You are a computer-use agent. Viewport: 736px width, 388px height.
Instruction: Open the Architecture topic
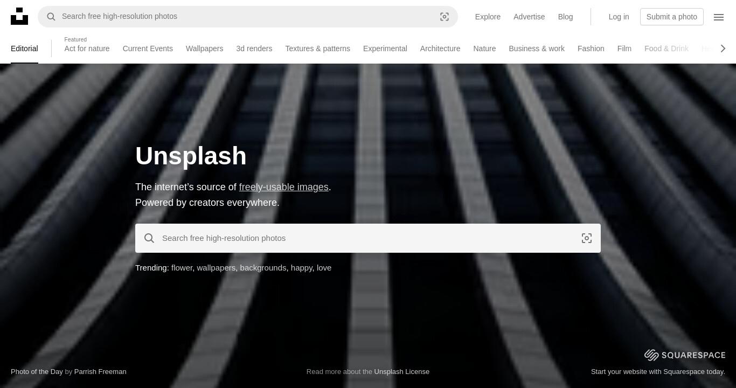coord(440,48)
